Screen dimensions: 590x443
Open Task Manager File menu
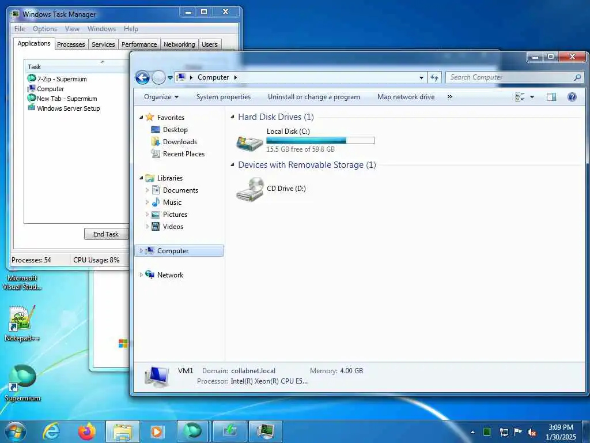click(x=20, y=29)
